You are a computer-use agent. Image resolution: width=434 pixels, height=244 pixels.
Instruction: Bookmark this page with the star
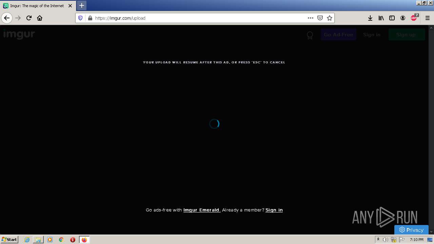click(x=330, y=18)
